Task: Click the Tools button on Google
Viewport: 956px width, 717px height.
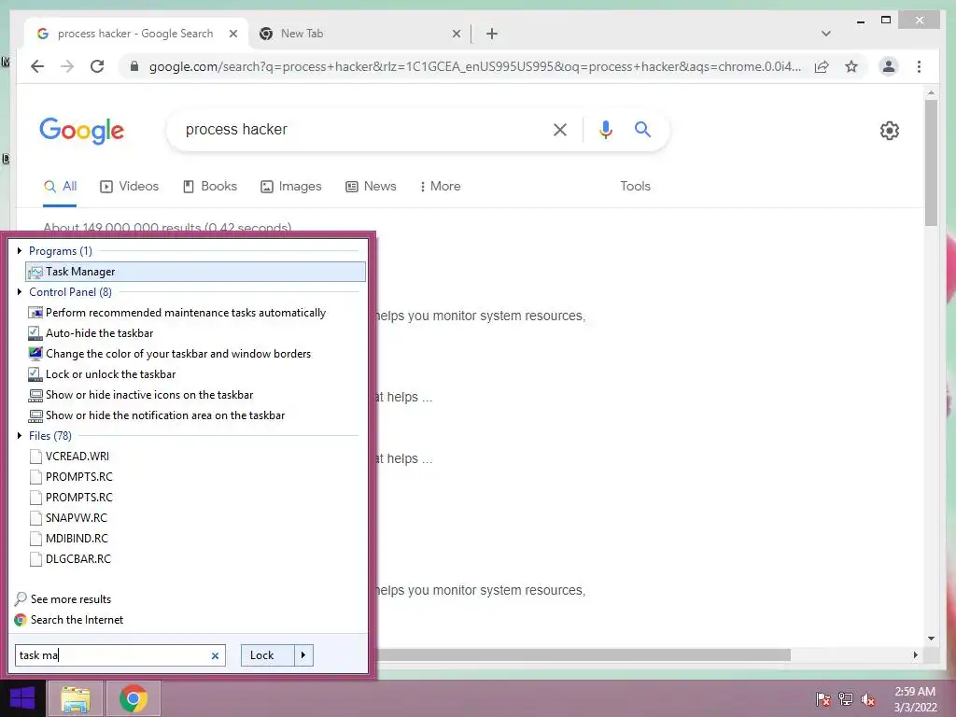Action: [635, 187]
